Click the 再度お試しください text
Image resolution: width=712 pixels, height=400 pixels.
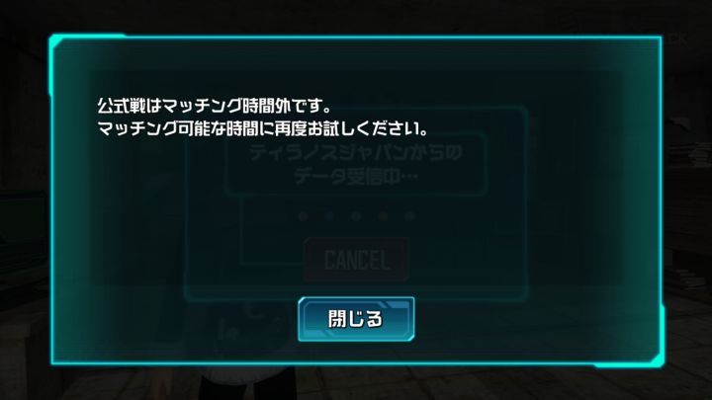pyautogui.click(x=351, y=129)
